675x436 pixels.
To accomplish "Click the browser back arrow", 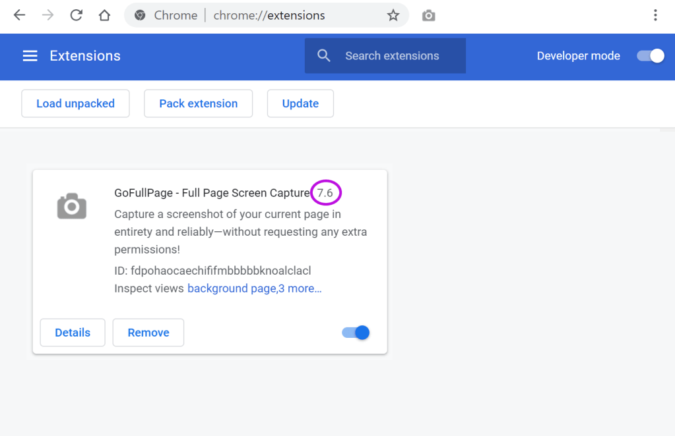I will click(19, 15).
